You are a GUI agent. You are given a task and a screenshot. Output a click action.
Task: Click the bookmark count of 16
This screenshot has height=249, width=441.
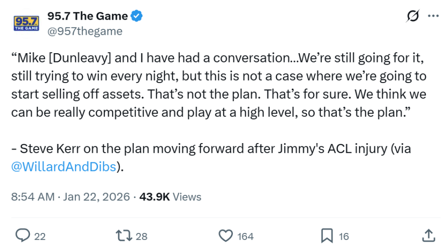(344, 236)
